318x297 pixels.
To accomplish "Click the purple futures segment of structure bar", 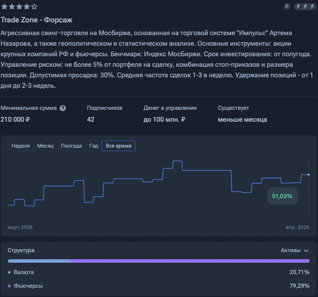I will coord(190,261).
